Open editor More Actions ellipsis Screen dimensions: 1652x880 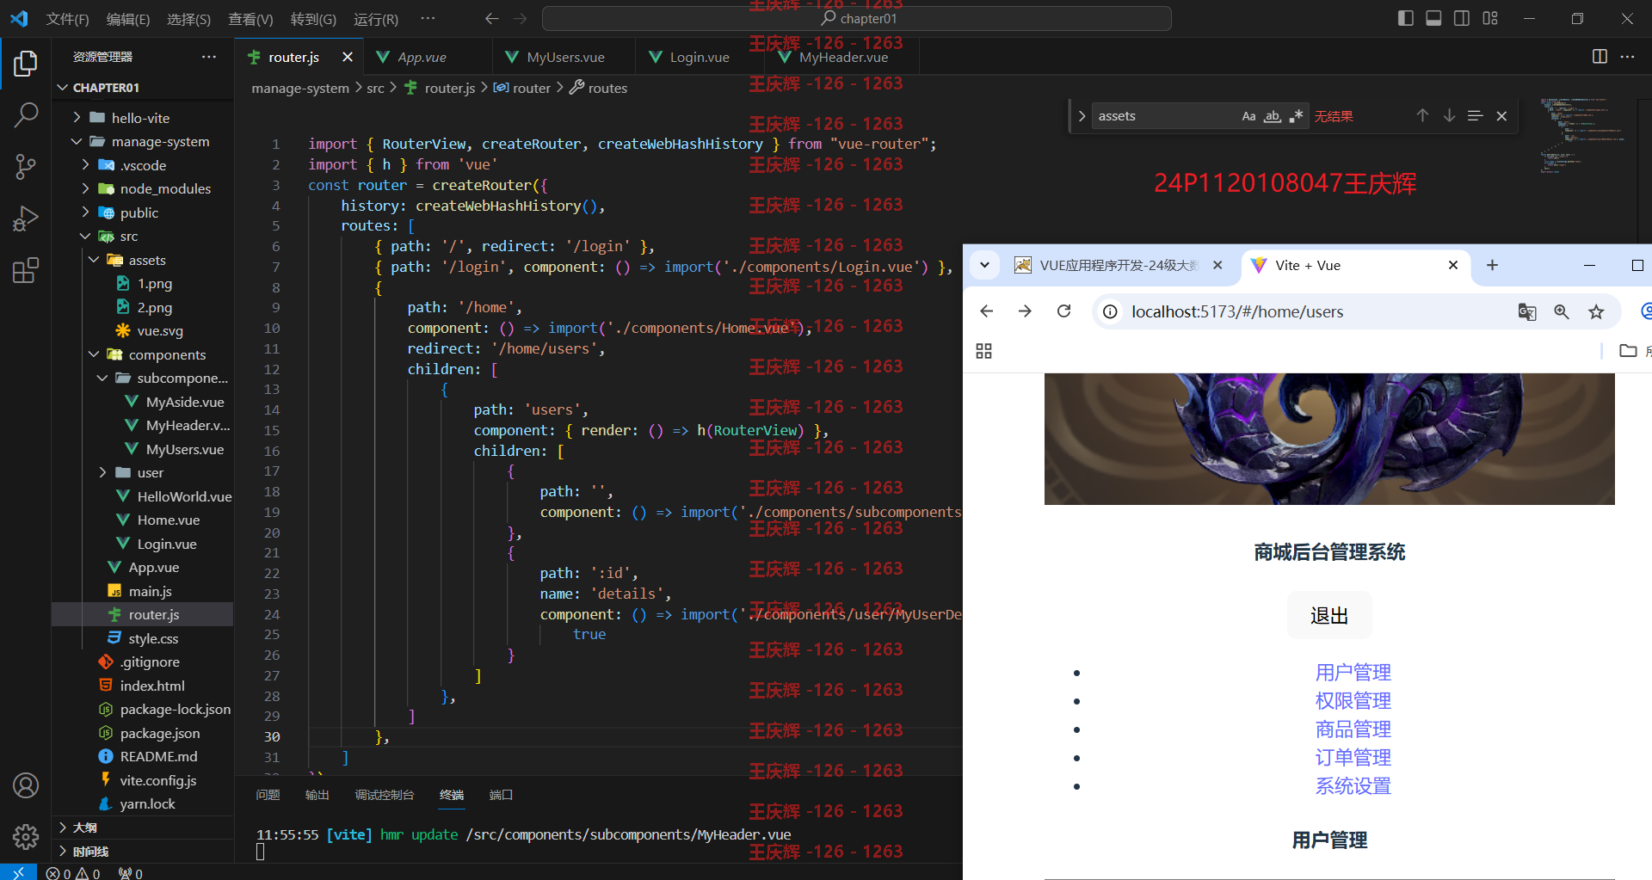(x=1627, y=57)
